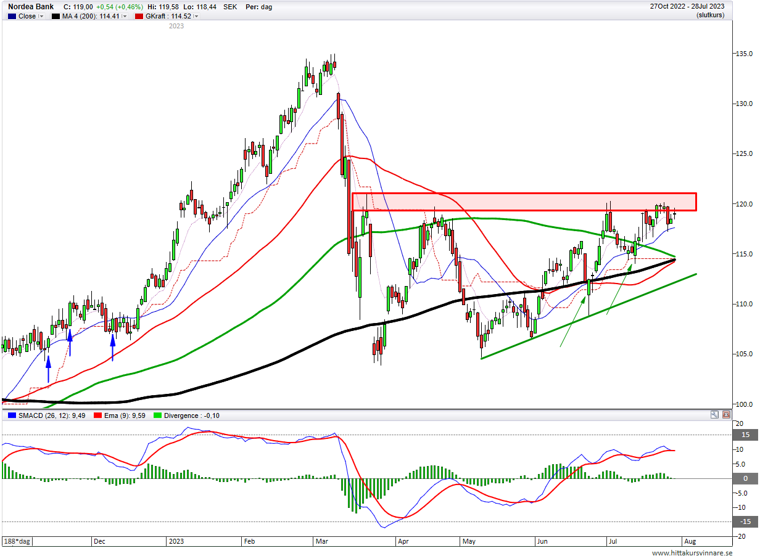Image resolution: width=760 pixels, height=556 pixels.
Task: Click the 'Per: dag' period label
Action: pos(258,6)
